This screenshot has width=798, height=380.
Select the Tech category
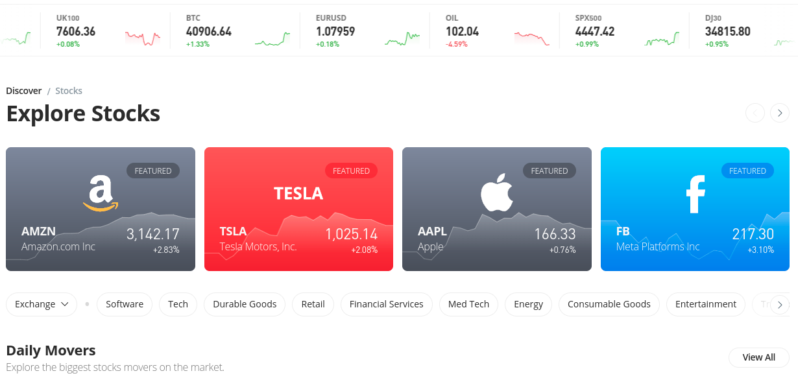pyautogui.click(x=178, y=303)
